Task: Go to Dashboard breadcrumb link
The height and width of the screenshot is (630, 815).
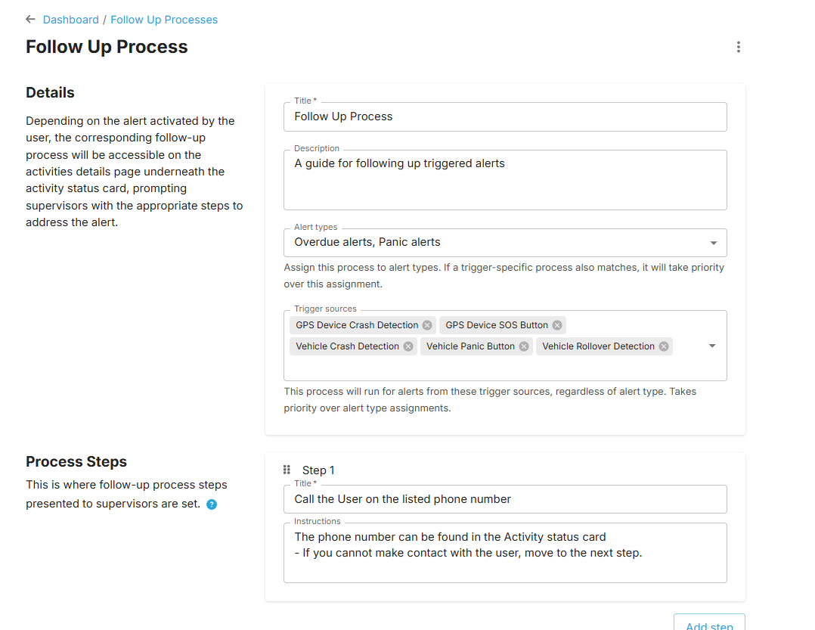Action: (x=71, y=20)
